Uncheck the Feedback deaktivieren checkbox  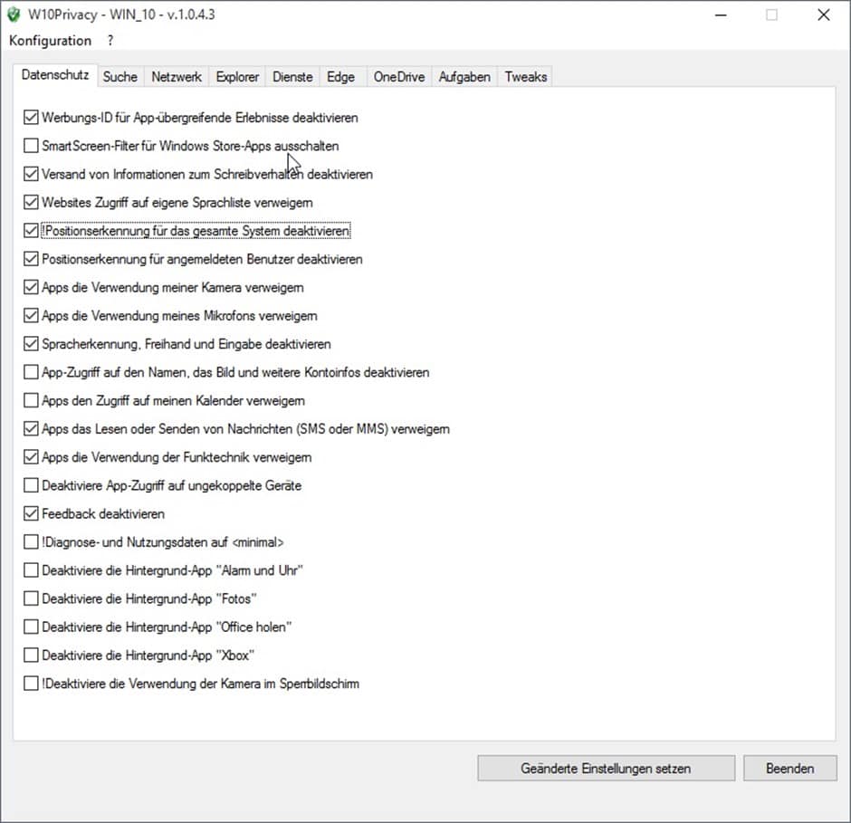32,514
